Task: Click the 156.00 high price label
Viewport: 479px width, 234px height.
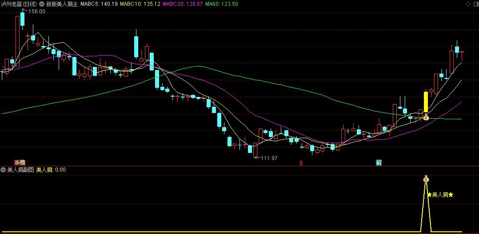Action: [x=36, y=12]
